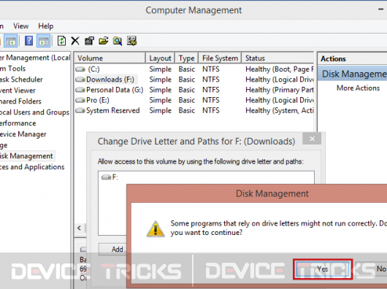The image size is (387, 289).
Task: Open the blue Help question mark icon
Action: coord(28,41)
